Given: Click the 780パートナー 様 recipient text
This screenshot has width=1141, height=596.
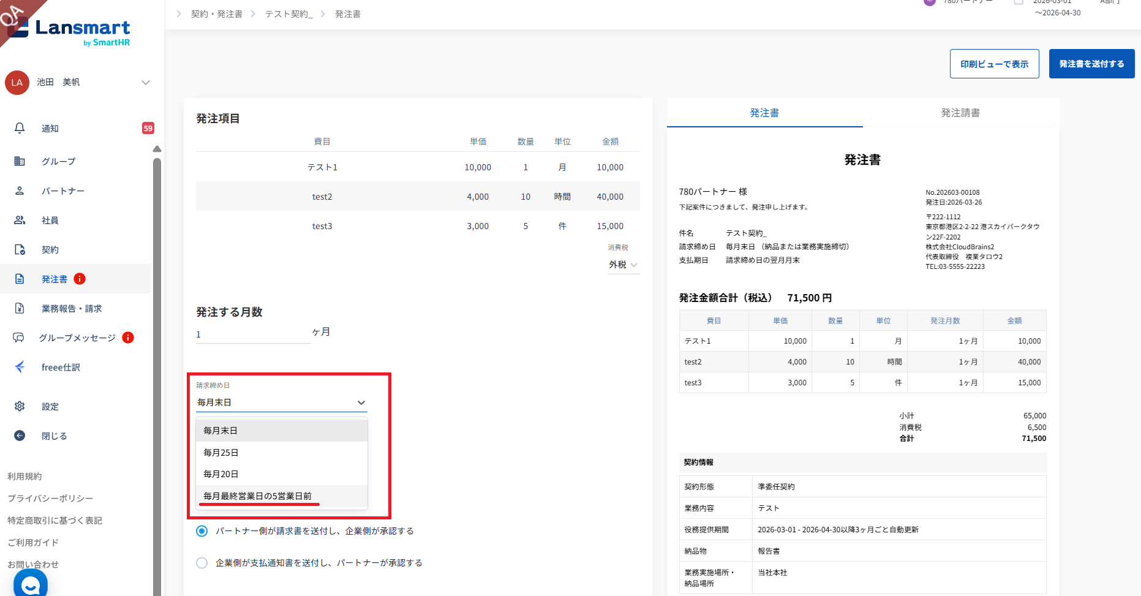Looking at the screenshot, I should pos(713,192).
